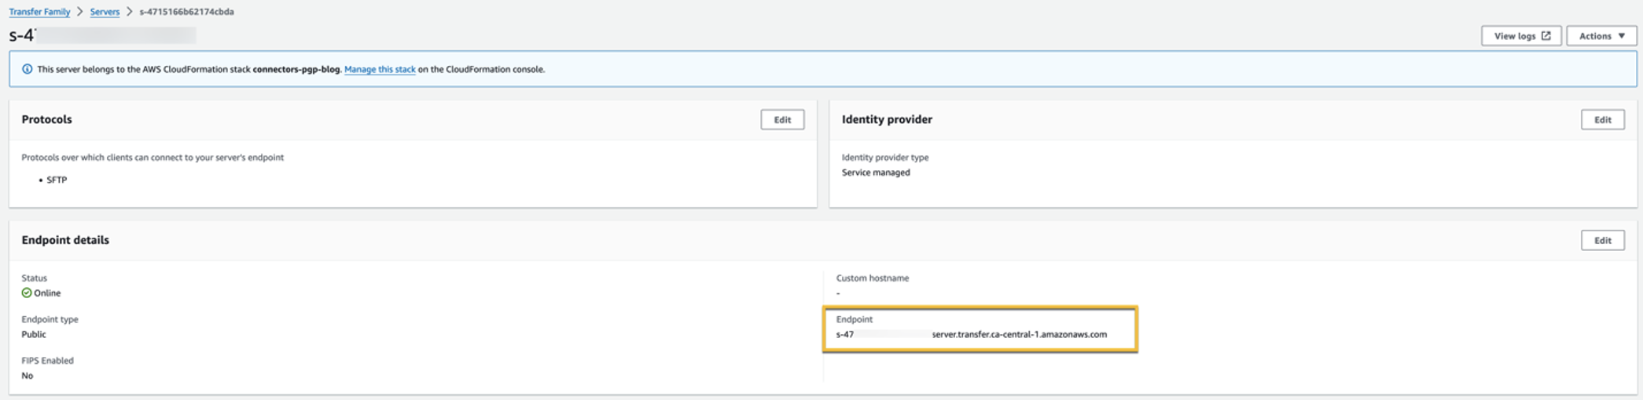Click the Identity provider heading
The image size is (1643, 400).
tap(887, 119)
